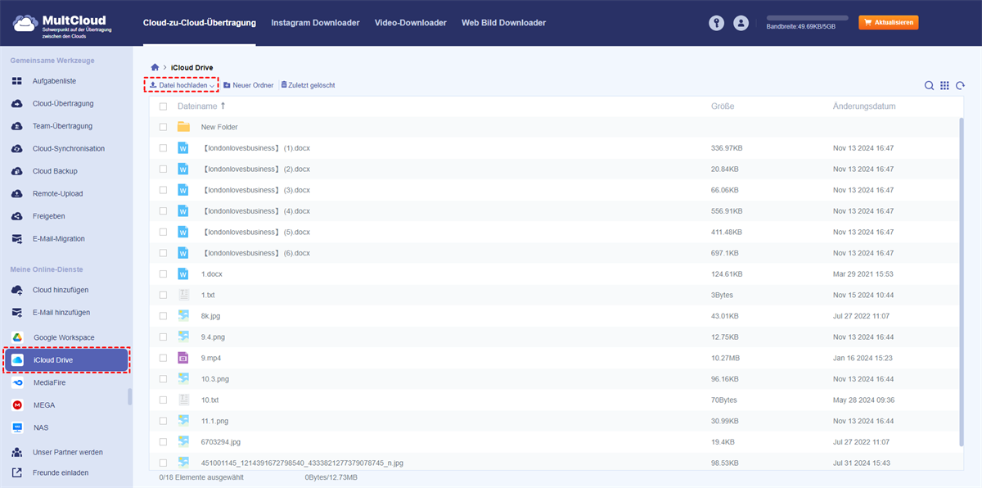Click the search magnifier icon

(x=929, y=85)
